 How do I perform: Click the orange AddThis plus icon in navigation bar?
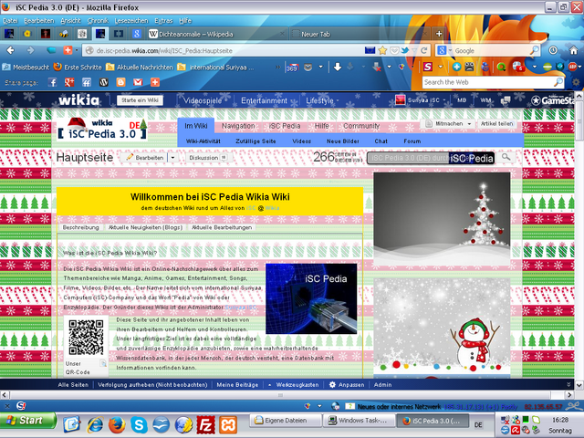pos(68,50)
